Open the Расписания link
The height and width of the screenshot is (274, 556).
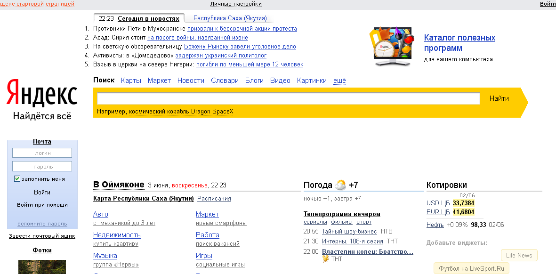click(x=214, y=199)
